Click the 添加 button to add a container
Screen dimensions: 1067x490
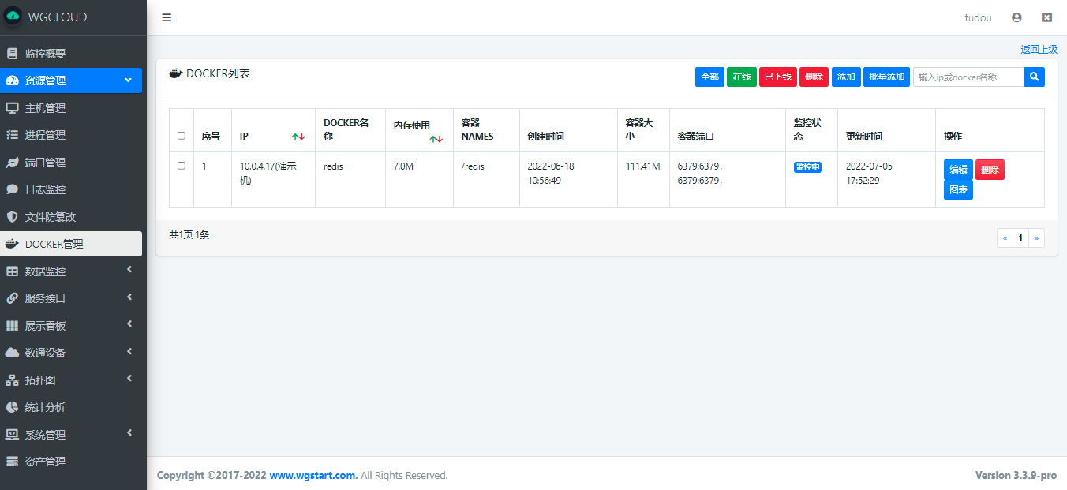click(x=845, y=77)
